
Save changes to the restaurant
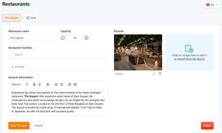click(19, 126)
